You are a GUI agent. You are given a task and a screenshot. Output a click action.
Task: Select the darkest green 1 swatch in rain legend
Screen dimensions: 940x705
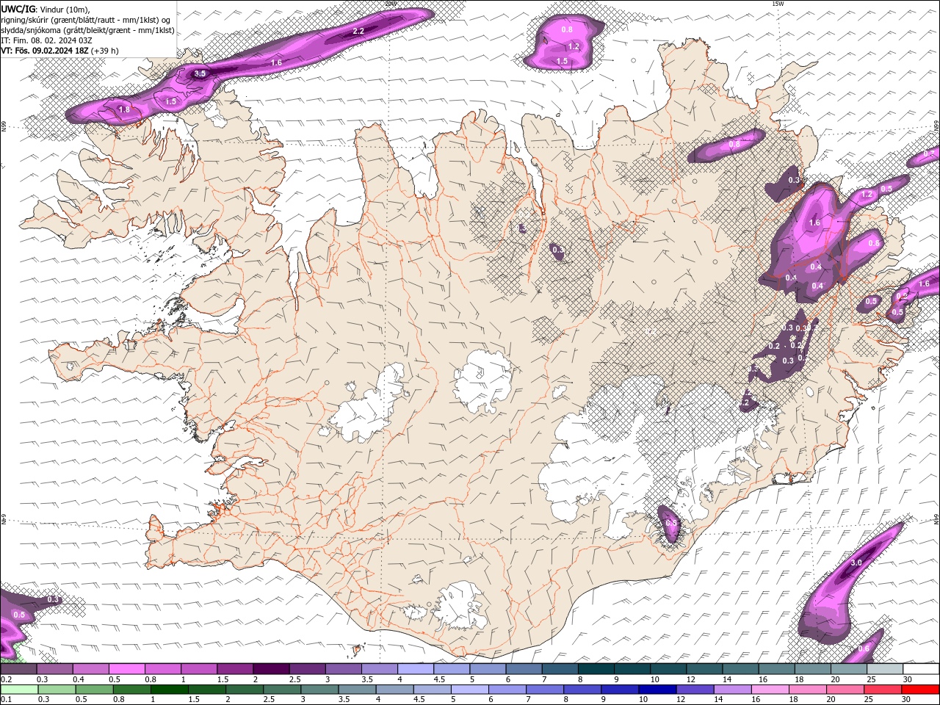coord(169,689)
